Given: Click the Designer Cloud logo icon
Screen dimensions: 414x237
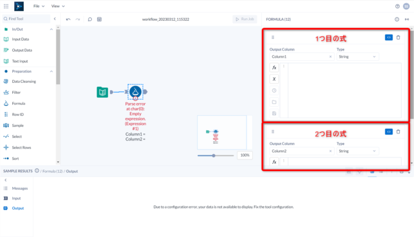Looking at the screenshot, I should (19, 6).
